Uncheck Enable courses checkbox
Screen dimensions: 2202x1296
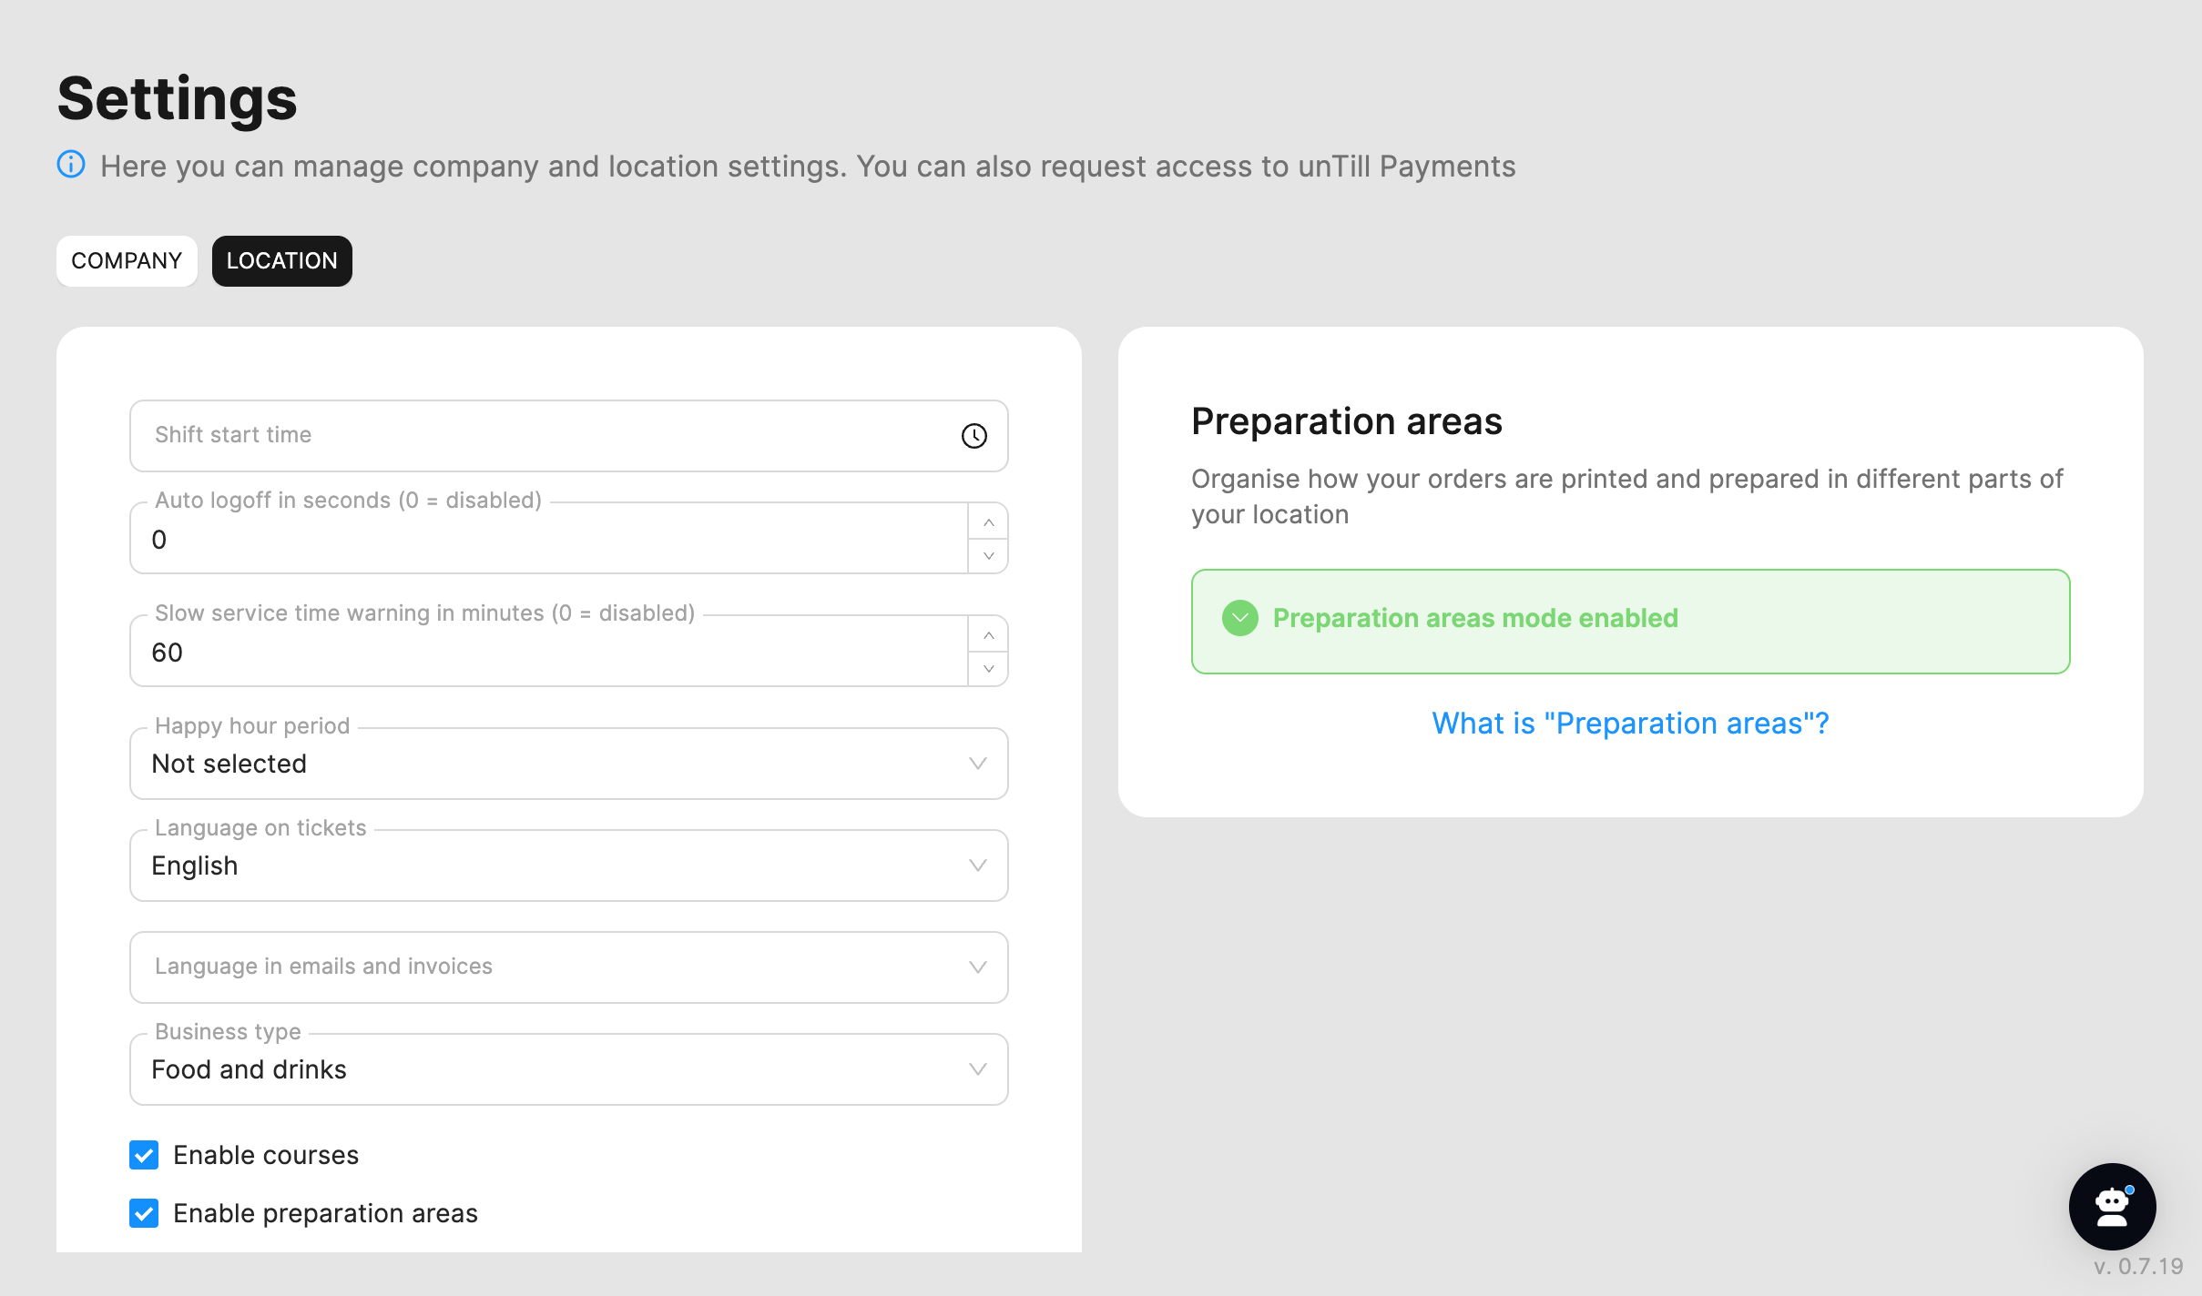point(144,1155)
